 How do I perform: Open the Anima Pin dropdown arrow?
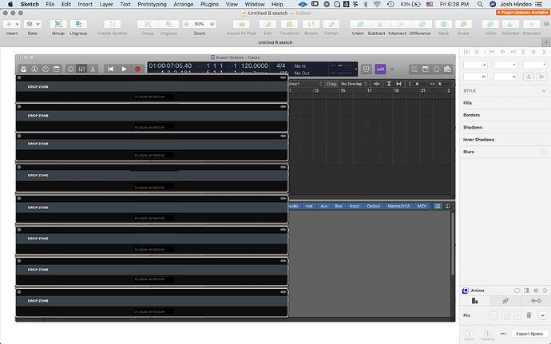click(x=542, y=315)
